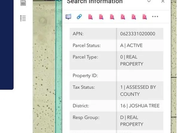The image size is (178, 133).
Task: Click the Parcel Type value 0 | REAL PROPERTY
Action: (x=132, y=61)
